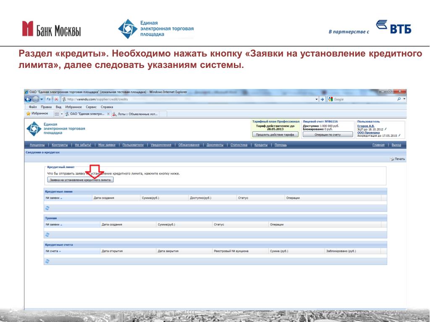Image resolution: width=430 pixels, height=322 pixels.
Task: Click the address bar with the varendu.com URL
Action: click(188, 99)
